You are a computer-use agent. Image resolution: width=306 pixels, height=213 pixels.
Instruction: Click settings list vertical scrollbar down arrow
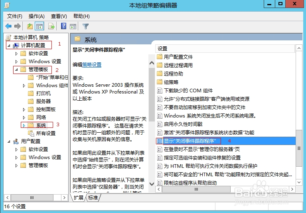[x=299, y=182]
